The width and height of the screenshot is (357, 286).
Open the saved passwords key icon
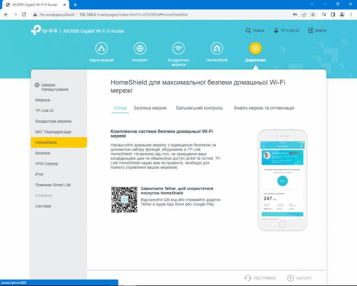295,15
